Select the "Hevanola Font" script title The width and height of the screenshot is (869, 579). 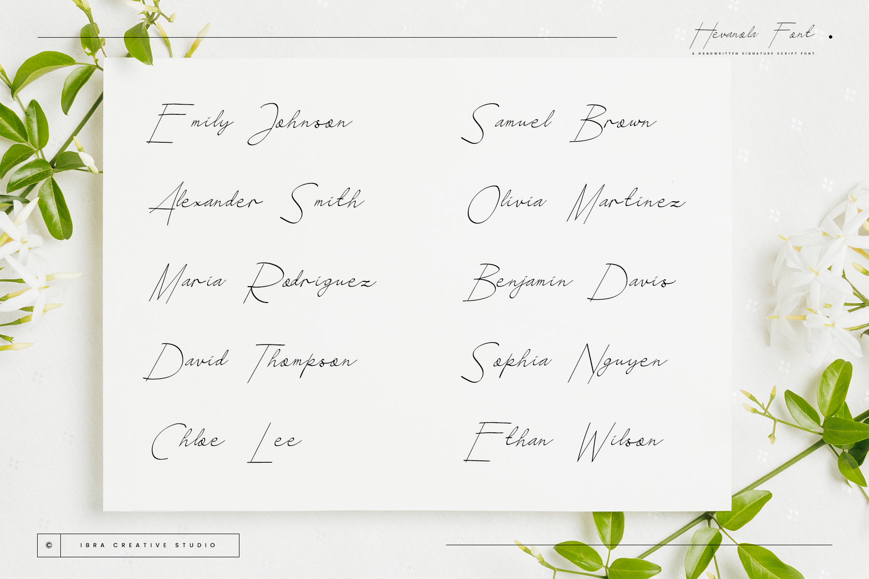753,35
